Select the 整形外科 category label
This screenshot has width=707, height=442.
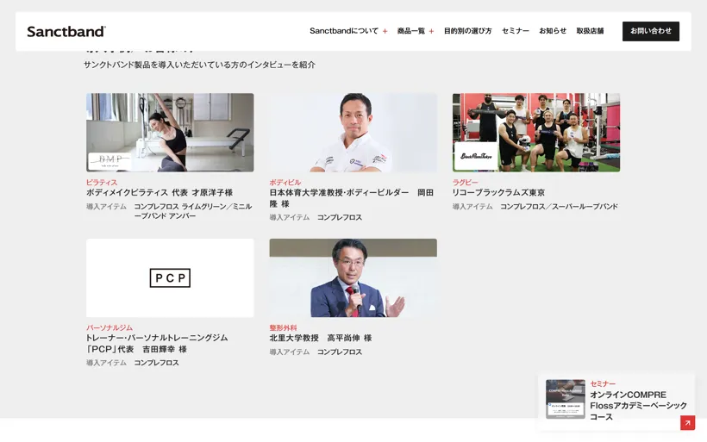point(283,327)
